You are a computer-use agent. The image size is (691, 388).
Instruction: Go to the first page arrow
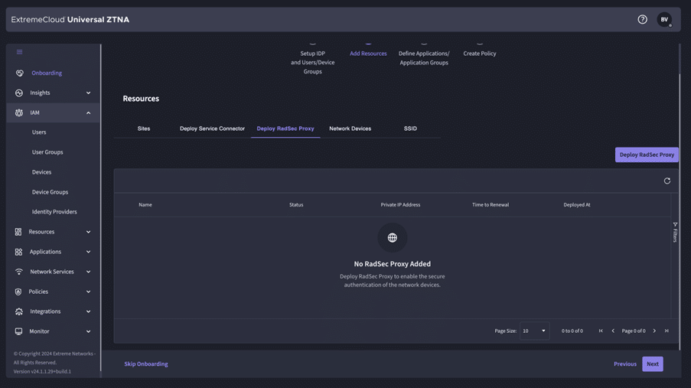(601, 331)
